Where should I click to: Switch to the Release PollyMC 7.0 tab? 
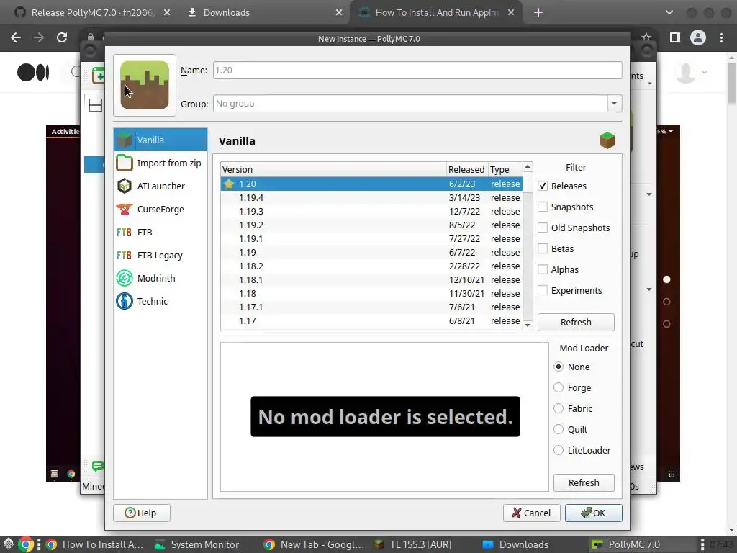pyautogui.click(x=92, y=13)
